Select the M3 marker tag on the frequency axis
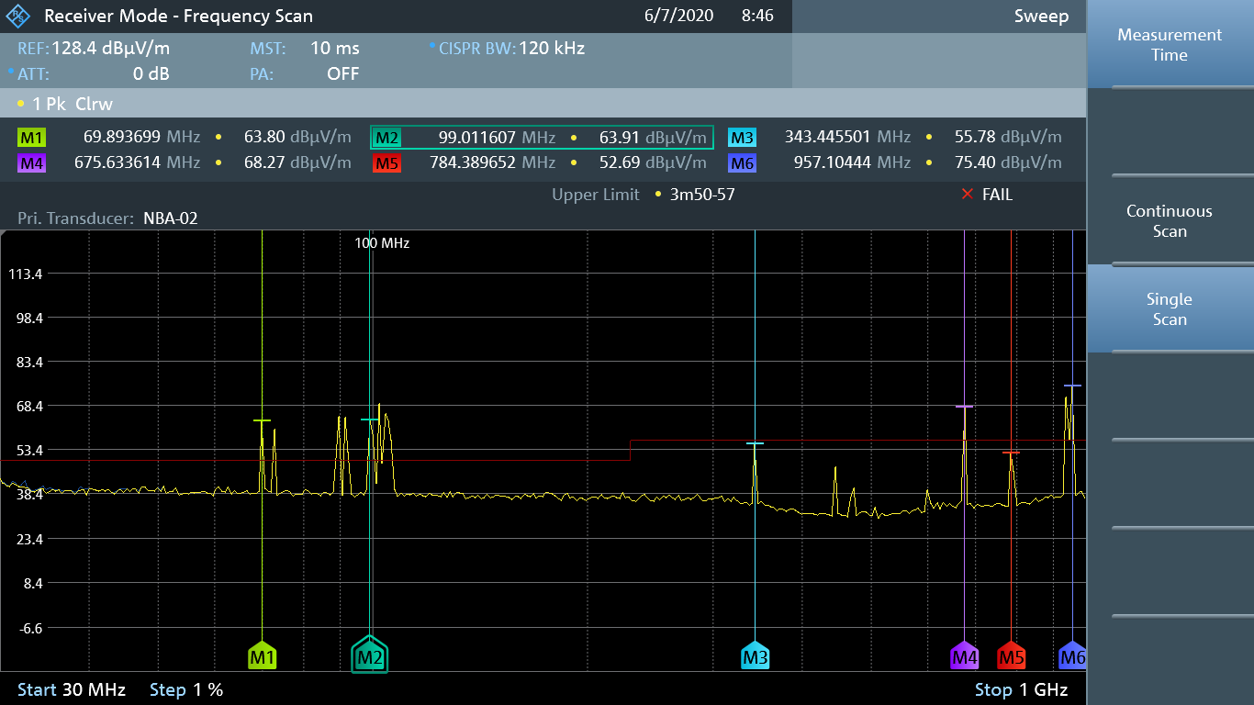Viewport: 1254px width, 705px height. [755, 656]
